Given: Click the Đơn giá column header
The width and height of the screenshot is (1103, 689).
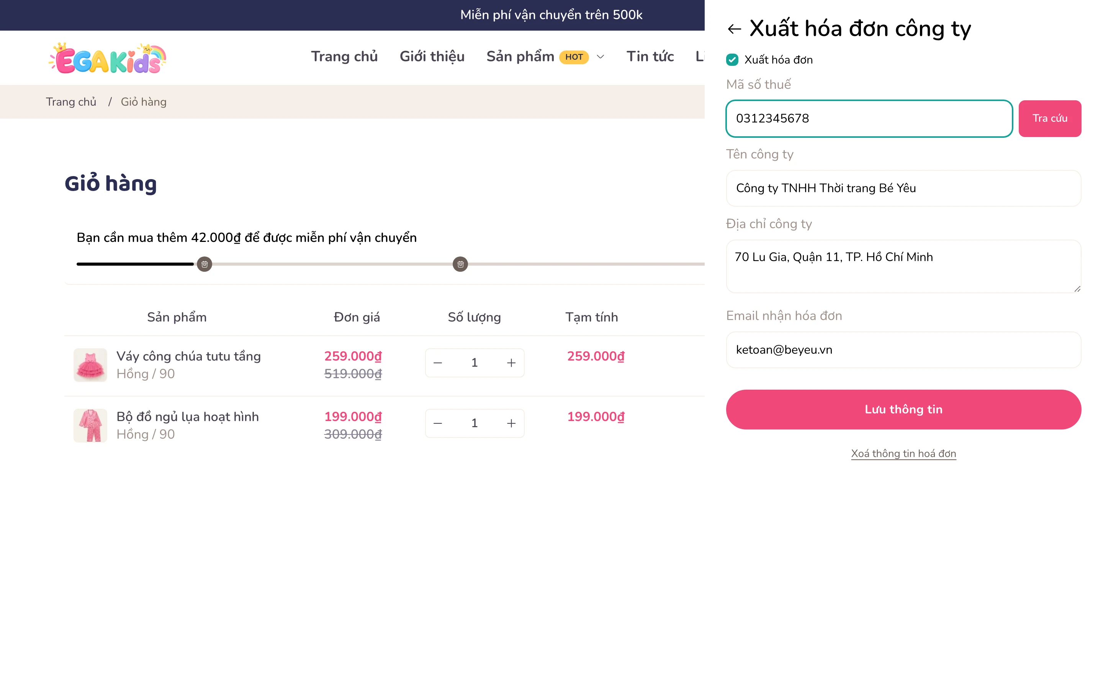Looking at the screenshot, I should pyautogui.click(x=357, y=317).
